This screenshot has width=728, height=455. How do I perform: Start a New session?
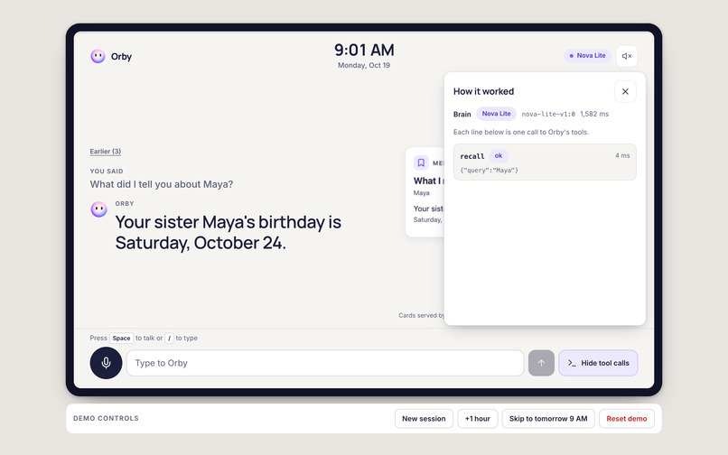[x=424, y=418]
